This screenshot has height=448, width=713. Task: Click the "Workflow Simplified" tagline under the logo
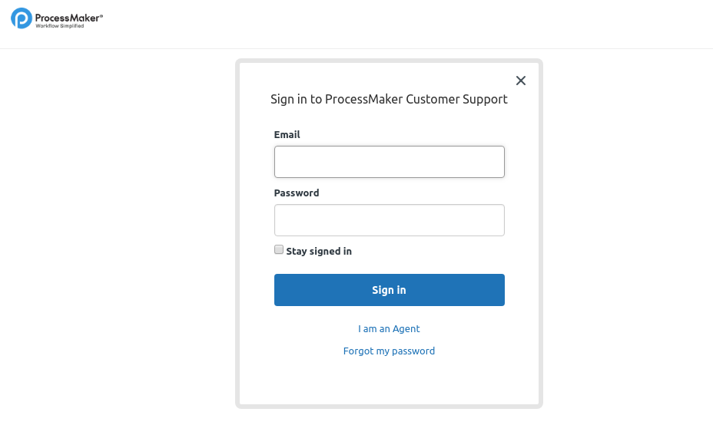[60, 26]
